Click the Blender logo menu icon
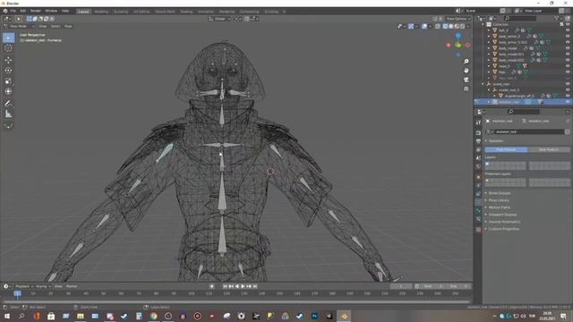 tap(5, 11)
